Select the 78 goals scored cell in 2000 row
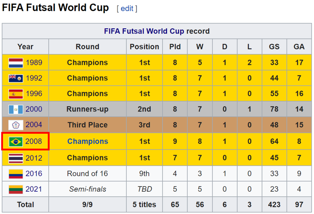Screen dimensions: 314x214 tap(274, 109)
